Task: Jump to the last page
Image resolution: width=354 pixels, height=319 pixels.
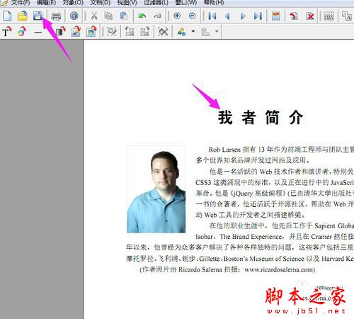Action: (x=258, y=16)
